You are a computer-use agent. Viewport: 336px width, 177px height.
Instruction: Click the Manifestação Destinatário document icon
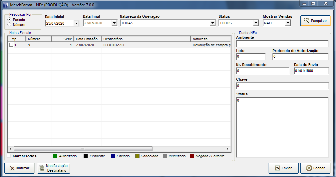click(x=42, y=168)
